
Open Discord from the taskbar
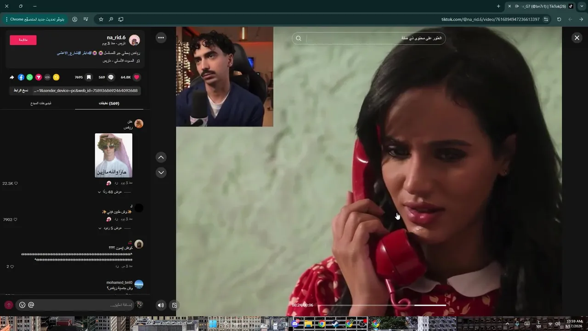[x=295, y=324]
